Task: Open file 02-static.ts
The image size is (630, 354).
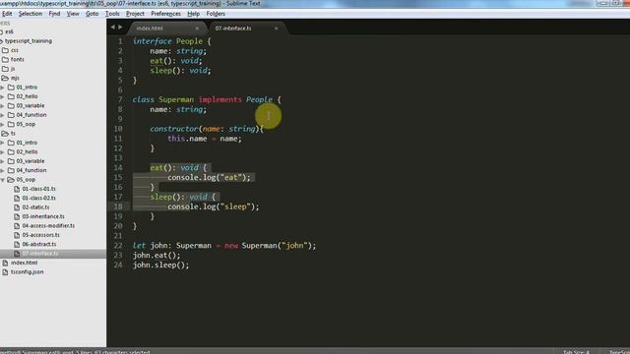Action: click(35, 207)
